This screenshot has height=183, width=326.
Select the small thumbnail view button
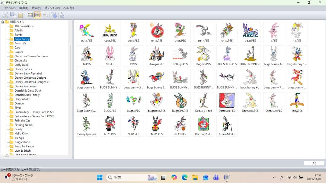tap(37, 15)
